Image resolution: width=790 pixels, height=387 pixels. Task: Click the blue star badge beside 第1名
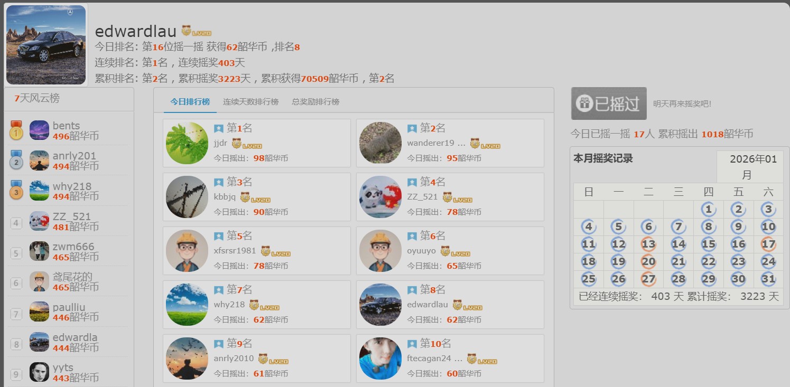[x=219, y=128]
